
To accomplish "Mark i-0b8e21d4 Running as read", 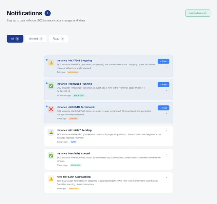I will (x=163, y=85).
